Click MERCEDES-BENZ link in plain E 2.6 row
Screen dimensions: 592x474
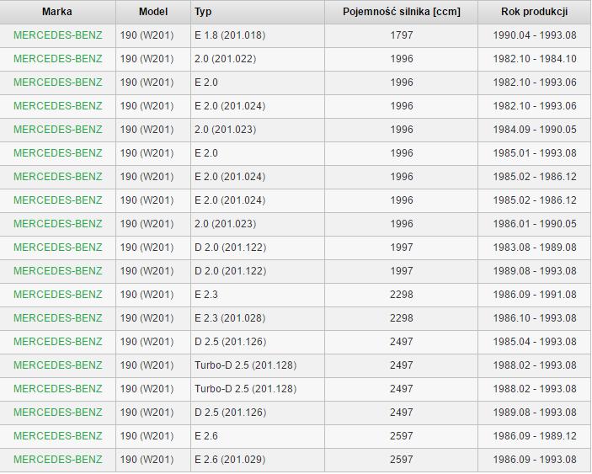(57, 436)
